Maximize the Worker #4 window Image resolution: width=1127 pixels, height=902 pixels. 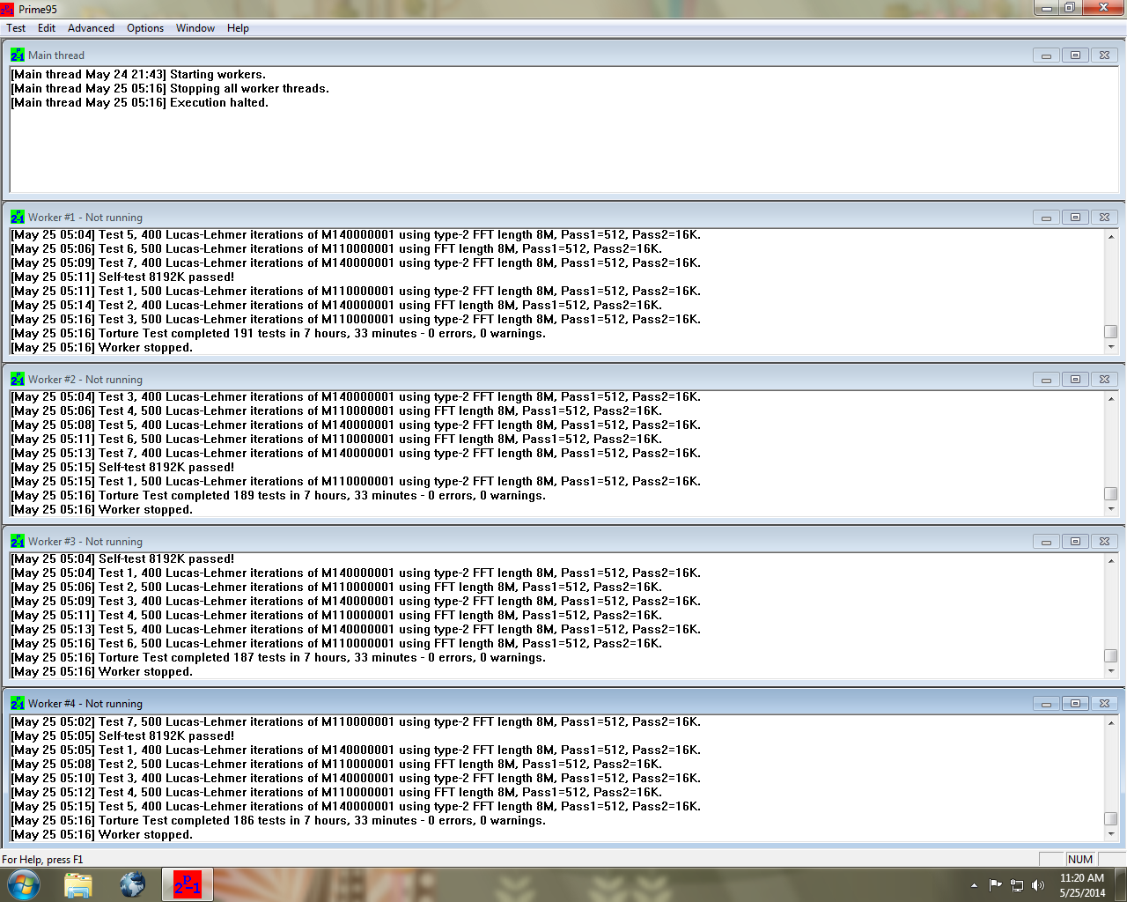pyautogui.click(x=1075, y=703)
